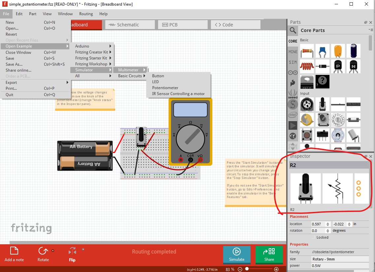The image size is (375, 272).
Task: Open the Rotate options arrow
Action: coord(52,251)
